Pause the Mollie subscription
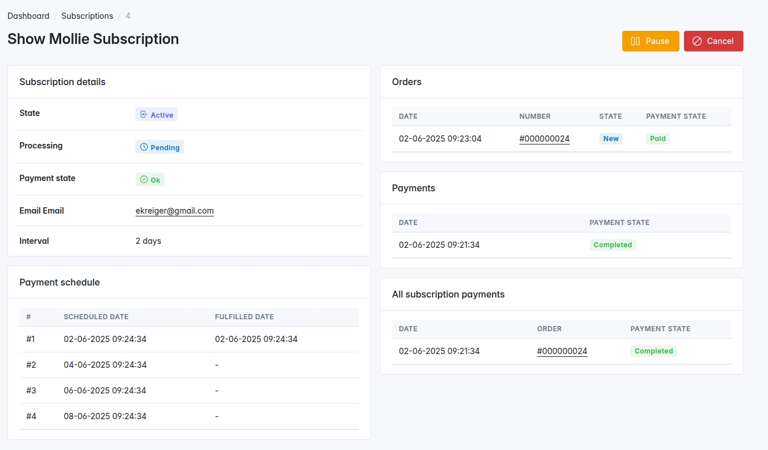Screen dimensions: 768x450 (x=650, y=41)
